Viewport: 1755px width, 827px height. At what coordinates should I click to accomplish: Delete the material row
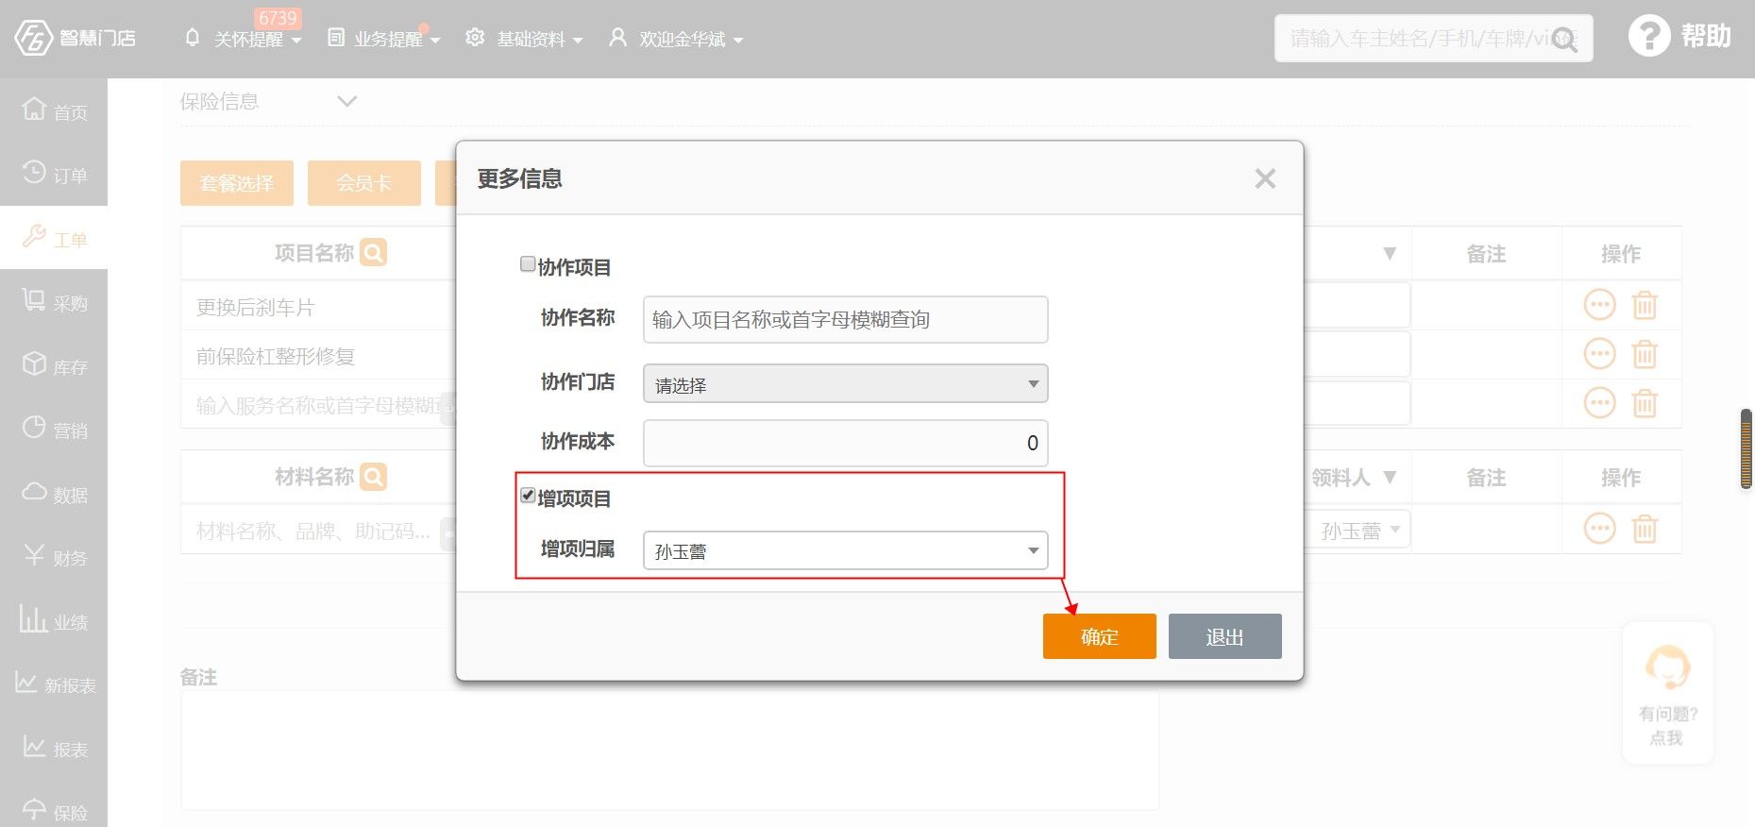(x=1645, y=529)
